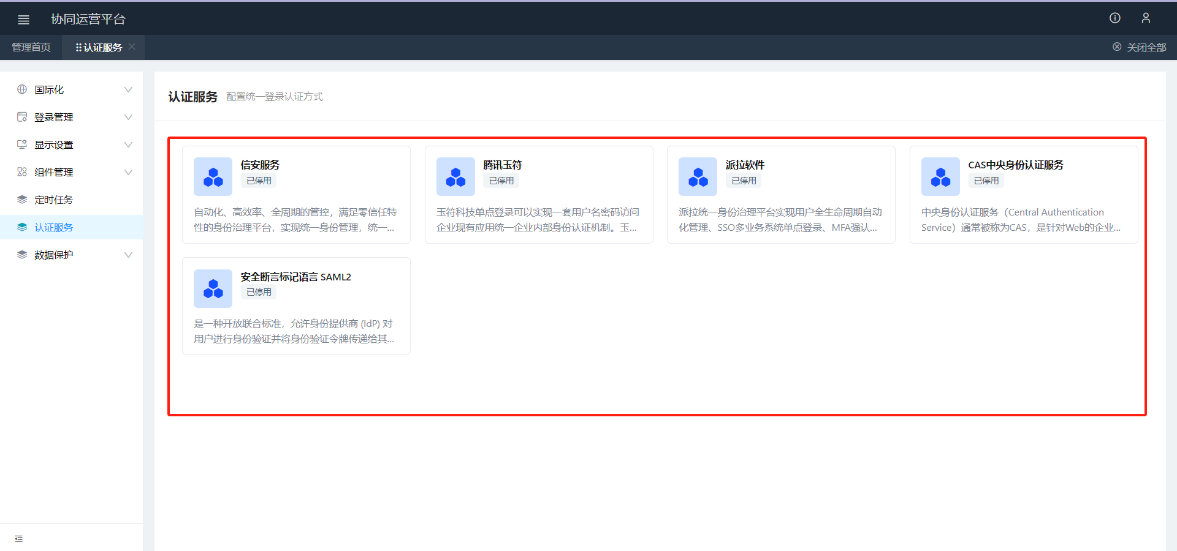Click the 关闭全部 circled-x icon
The height and width of the screenshot is (551, 1177).
(x=1117, y=47)
